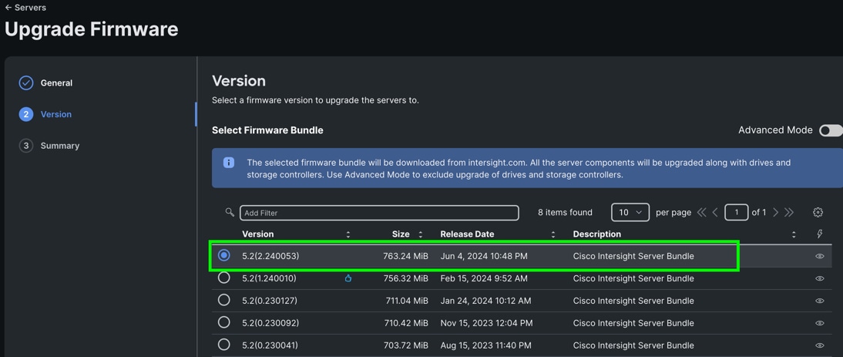
Task: Enable the Advanced Mode toggle
Action: coord(830,130)
